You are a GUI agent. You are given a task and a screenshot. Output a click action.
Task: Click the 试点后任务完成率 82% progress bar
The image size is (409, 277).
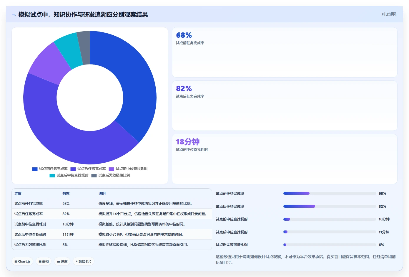330,206
